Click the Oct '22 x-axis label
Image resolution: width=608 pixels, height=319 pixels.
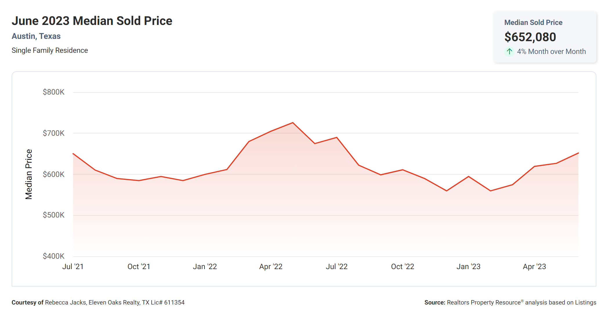point(402,267)
